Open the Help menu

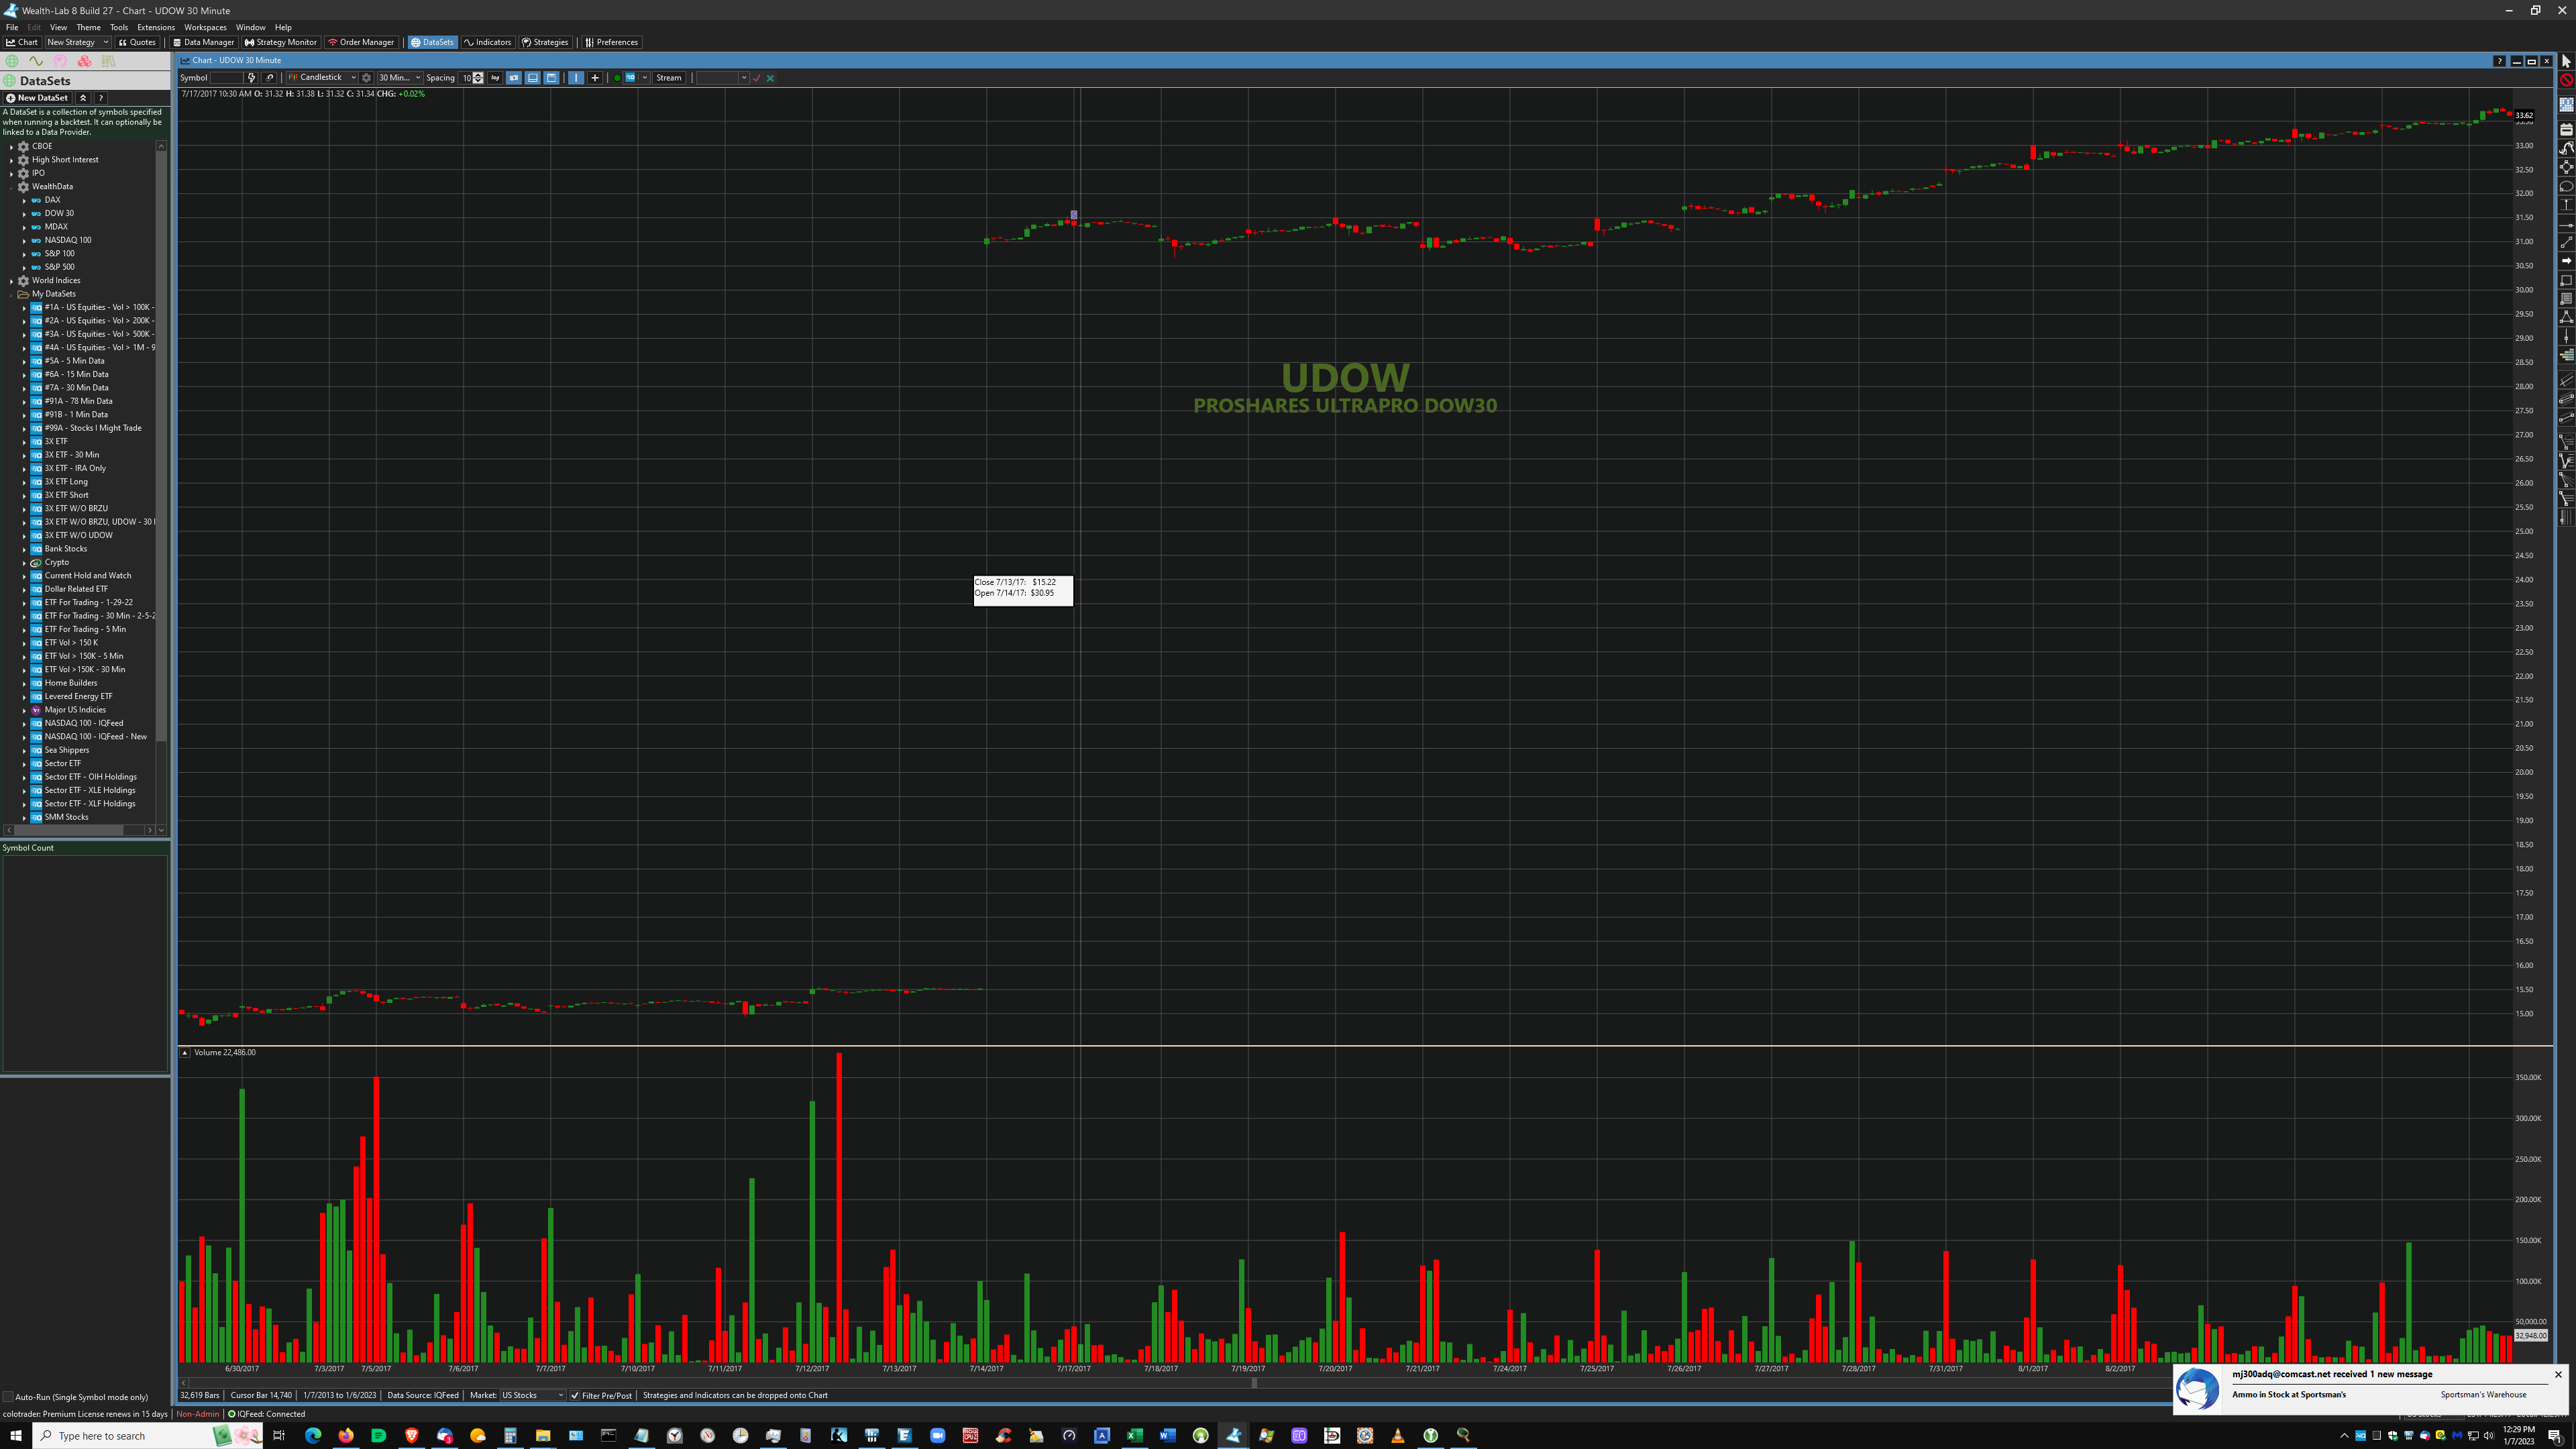tap(283, 27)
